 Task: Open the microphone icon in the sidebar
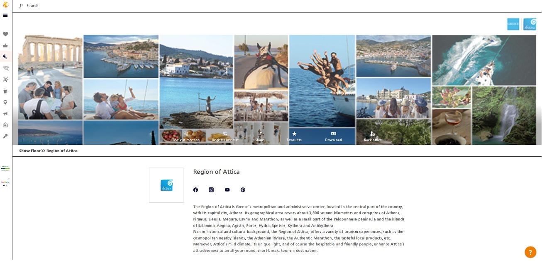(x=5, y=136)
